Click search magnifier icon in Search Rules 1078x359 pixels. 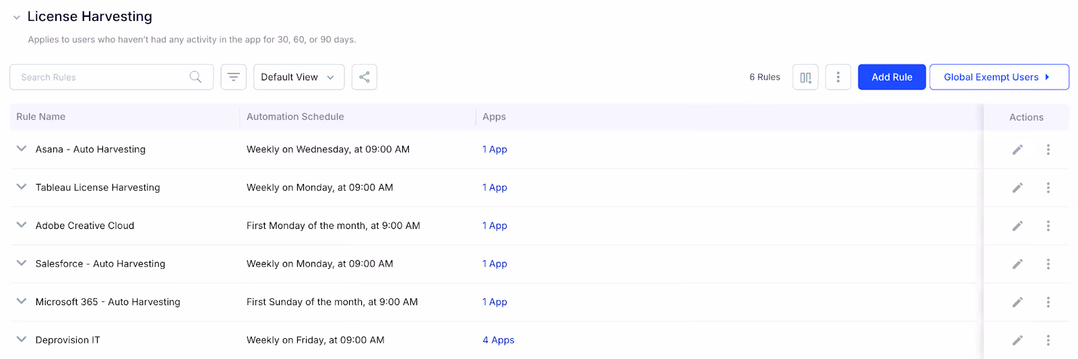(195, 77)
